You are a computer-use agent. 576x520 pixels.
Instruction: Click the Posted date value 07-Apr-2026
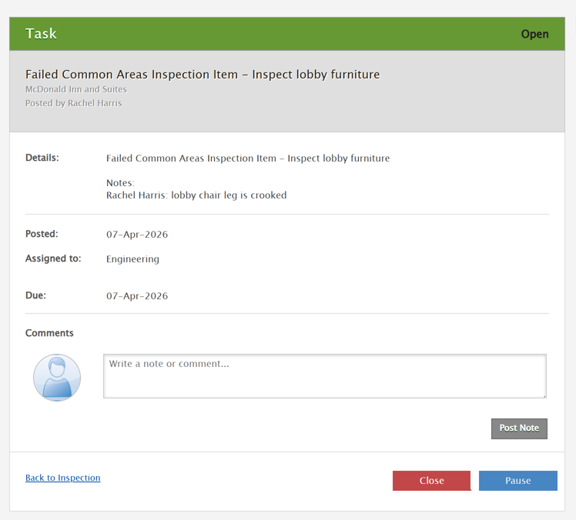[x=137, y=235]
